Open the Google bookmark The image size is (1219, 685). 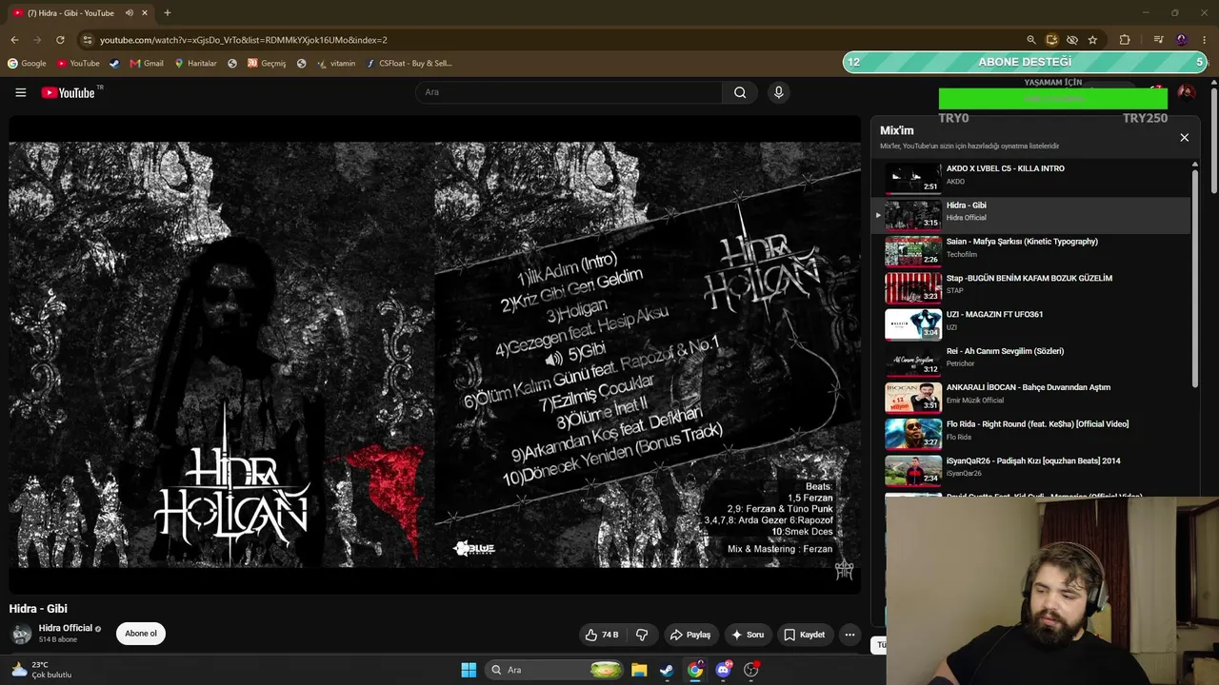(27, 64)
